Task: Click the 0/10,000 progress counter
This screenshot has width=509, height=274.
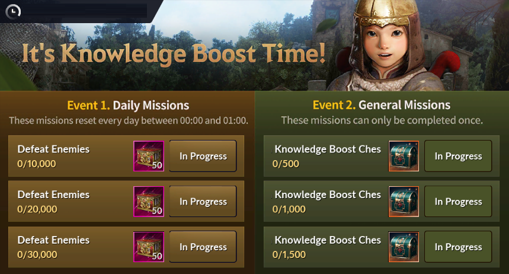Action: point(36,164)
